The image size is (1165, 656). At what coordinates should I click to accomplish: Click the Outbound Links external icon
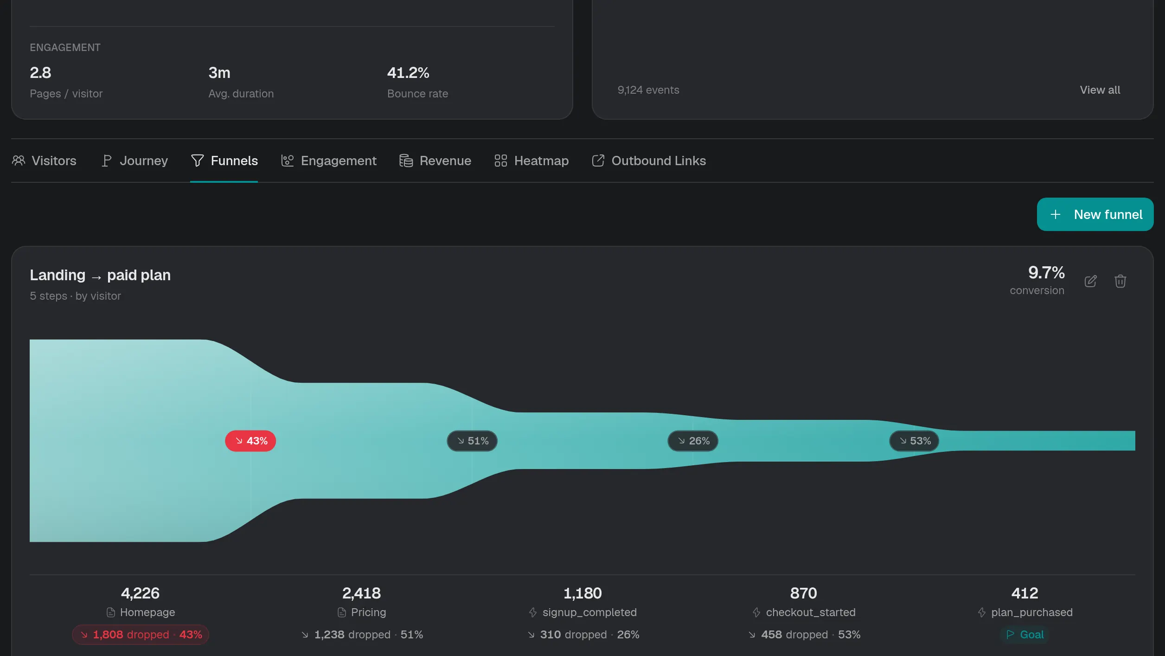pos(598,161)
